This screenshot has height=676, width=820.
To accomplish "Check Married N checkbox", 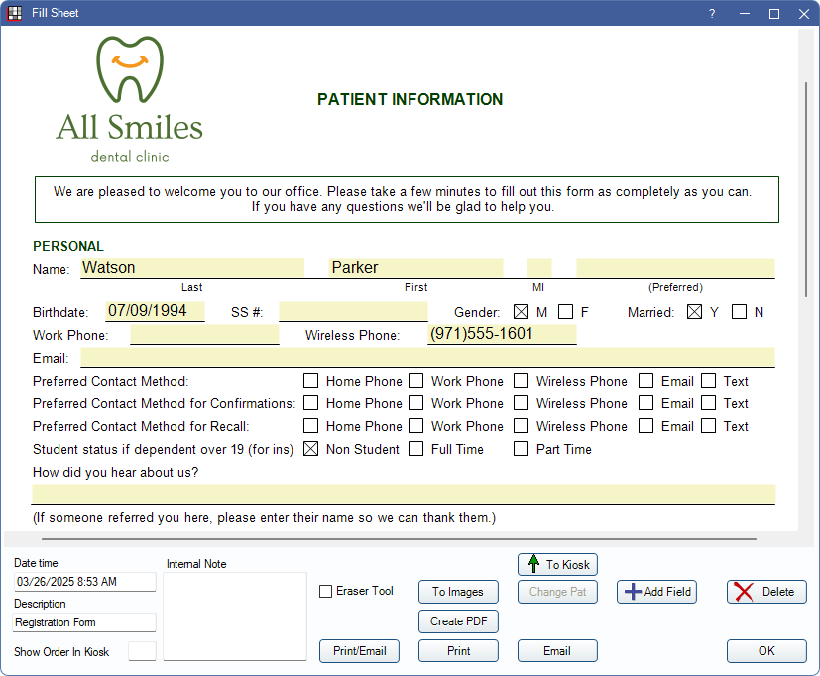I will click(739, 312).
